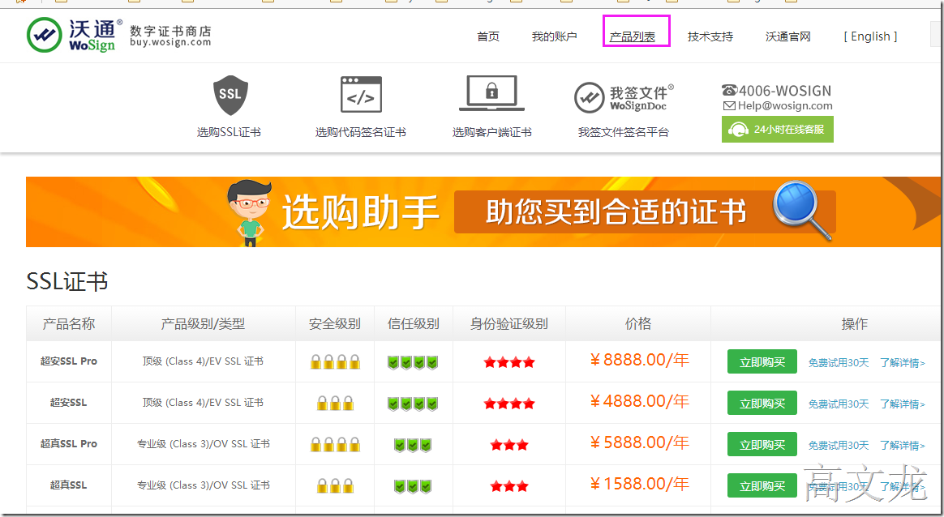Viewport: 944px width, 517px height.
Task: Click 身份验证级别 column header
Action: click(x=509, y=324)
